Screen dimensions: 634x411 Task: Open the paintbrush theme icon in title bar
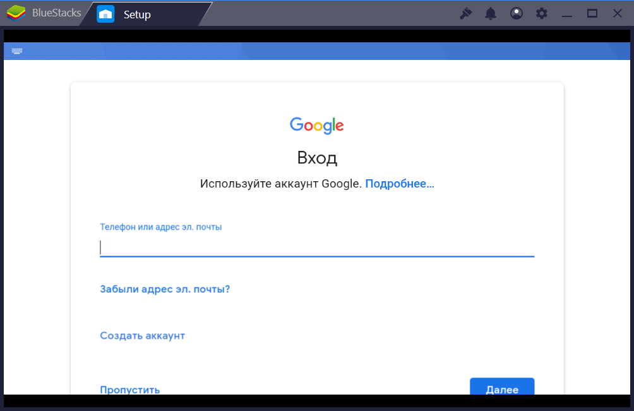(466, 13)
